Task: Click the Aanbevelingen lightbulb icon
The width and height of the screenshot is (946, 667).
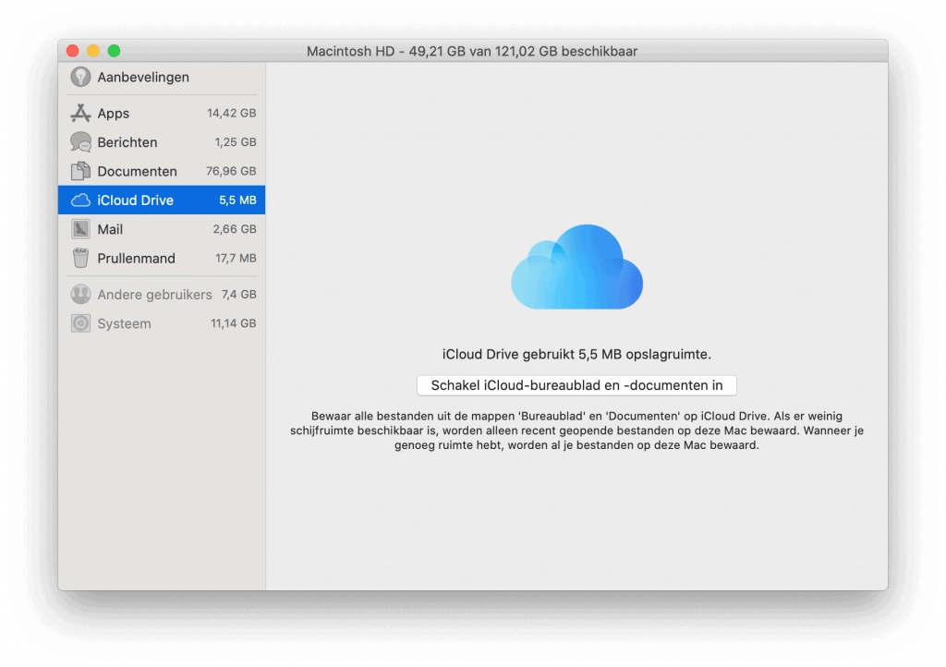Action: click(80, 78)
